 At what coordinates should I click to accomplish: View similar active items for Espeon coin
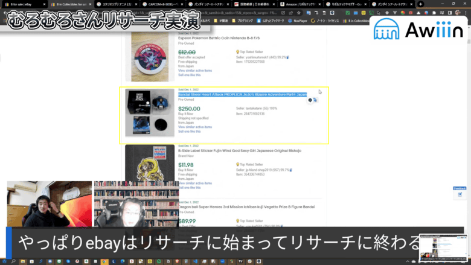coord(195,71)
